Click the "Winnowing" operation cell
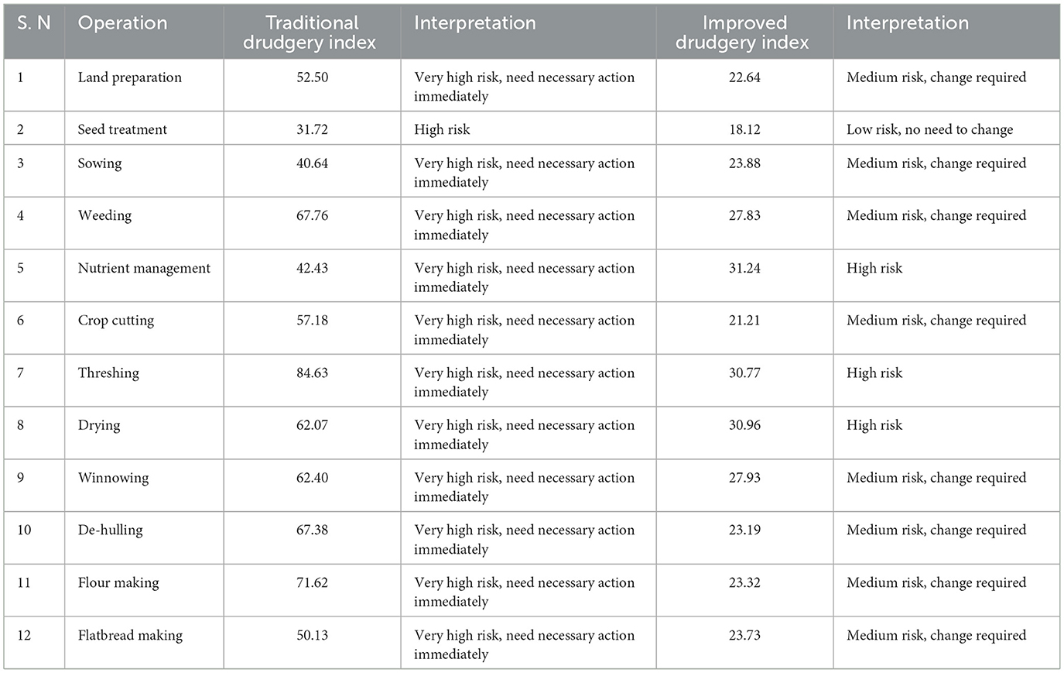This screenshot has height=673, width=1064. pyautogui.click(x=113, y=478)
